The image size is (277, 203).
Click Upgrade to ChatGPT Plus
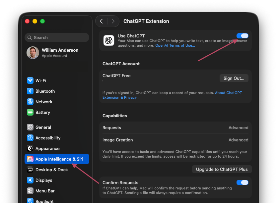coord(222,169)
